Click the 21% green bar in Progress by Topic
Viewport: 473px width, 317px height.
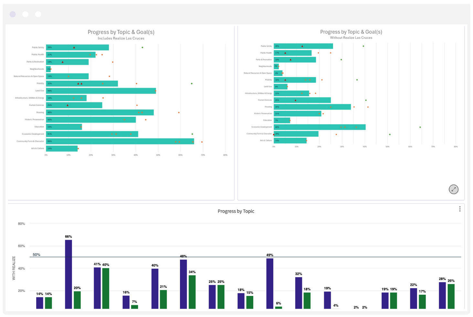[163, 300]
